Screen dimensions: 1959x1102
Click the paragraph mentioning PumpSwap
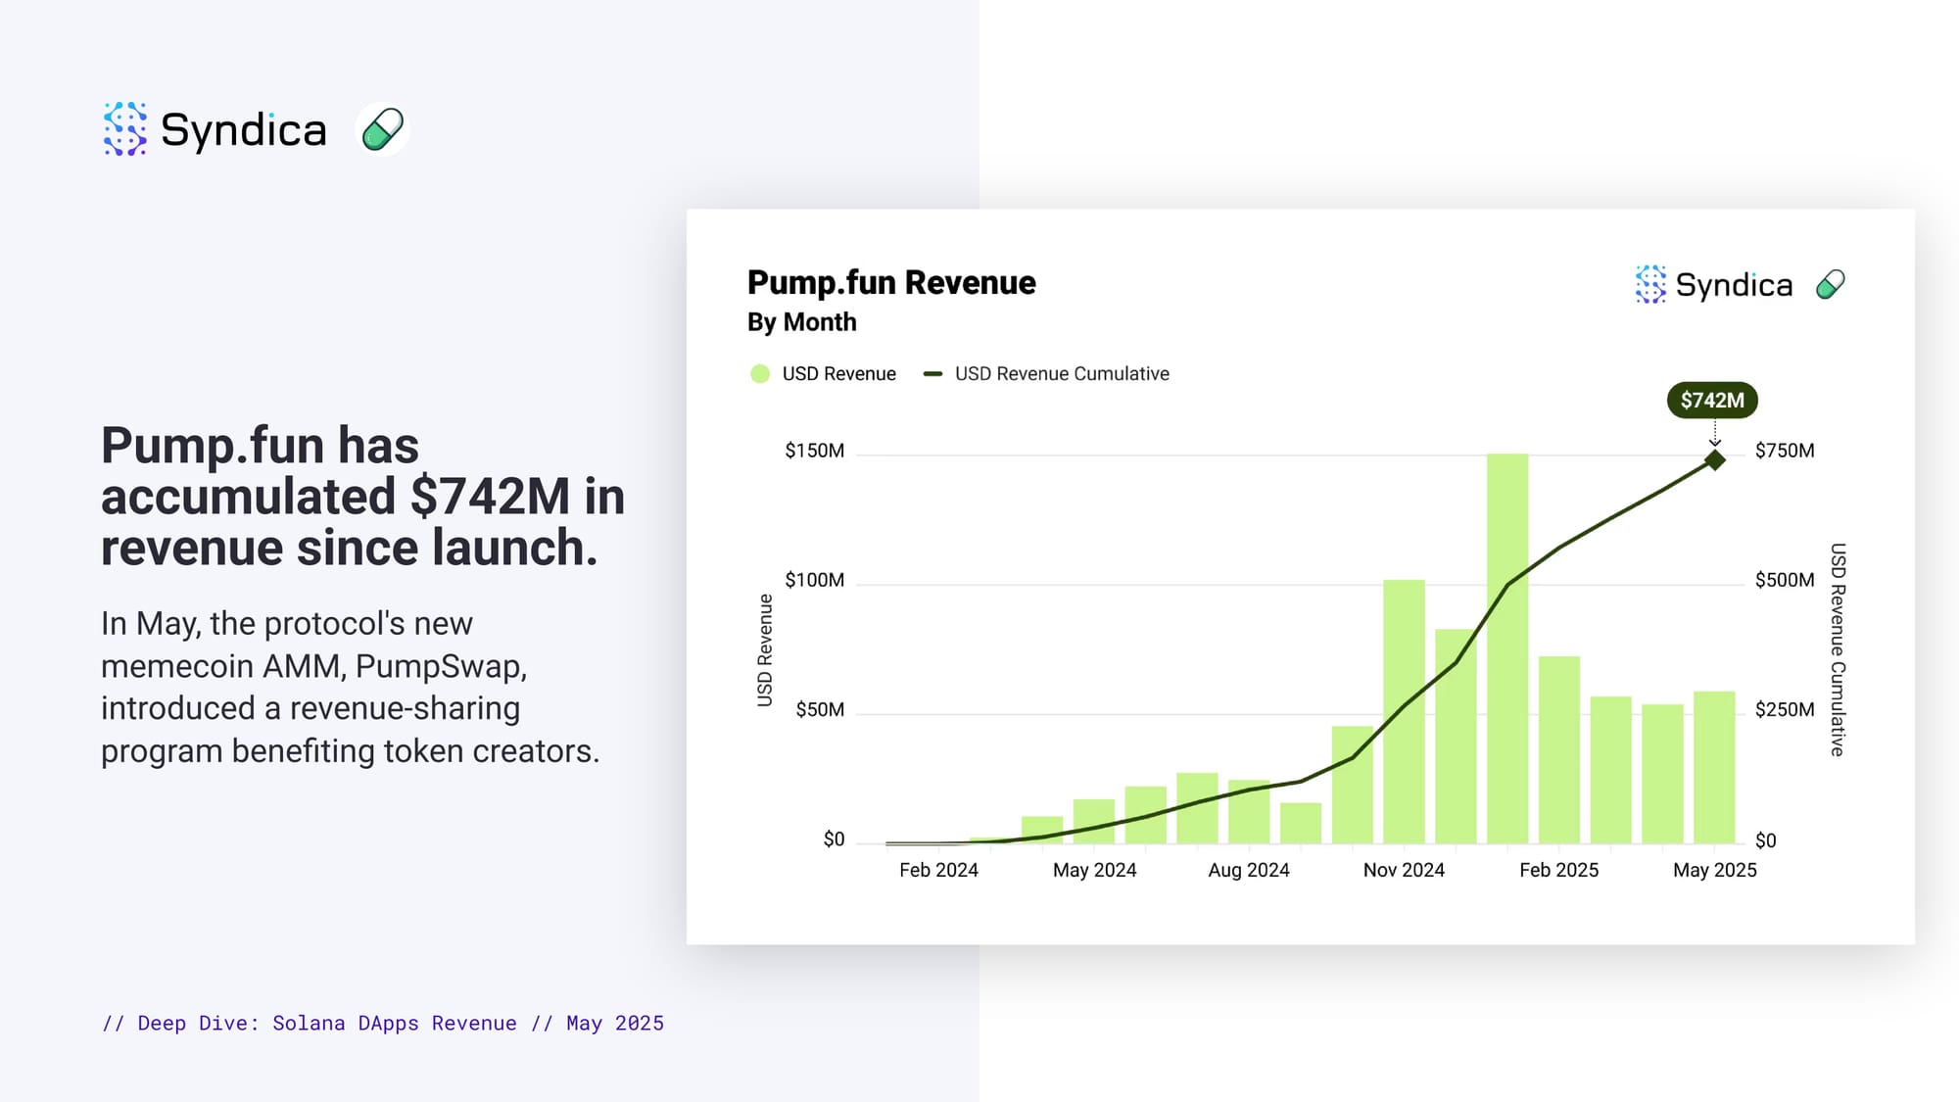[350, 687]
